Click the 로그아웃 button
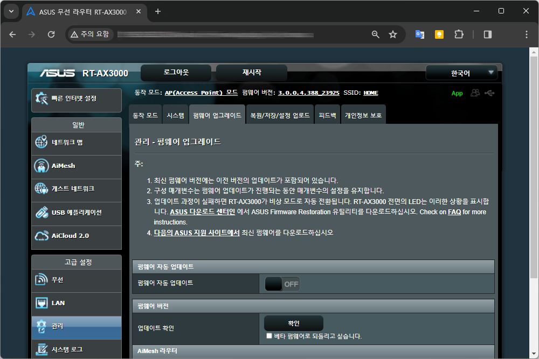539x359 pixels. (x=176, y=73)
